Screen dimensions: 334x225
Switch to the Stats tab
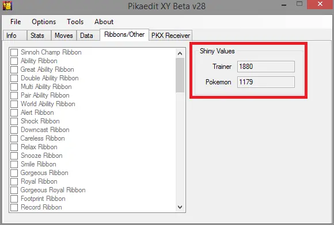tap(37, 36)
